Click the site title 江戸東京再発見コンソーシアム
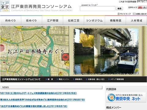The width and height of the screenshot is (147, 110). click(x=41, y=7)
